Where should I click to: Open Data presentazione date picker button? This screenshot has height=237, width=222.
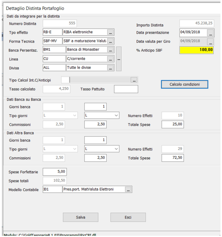(210, 33)
